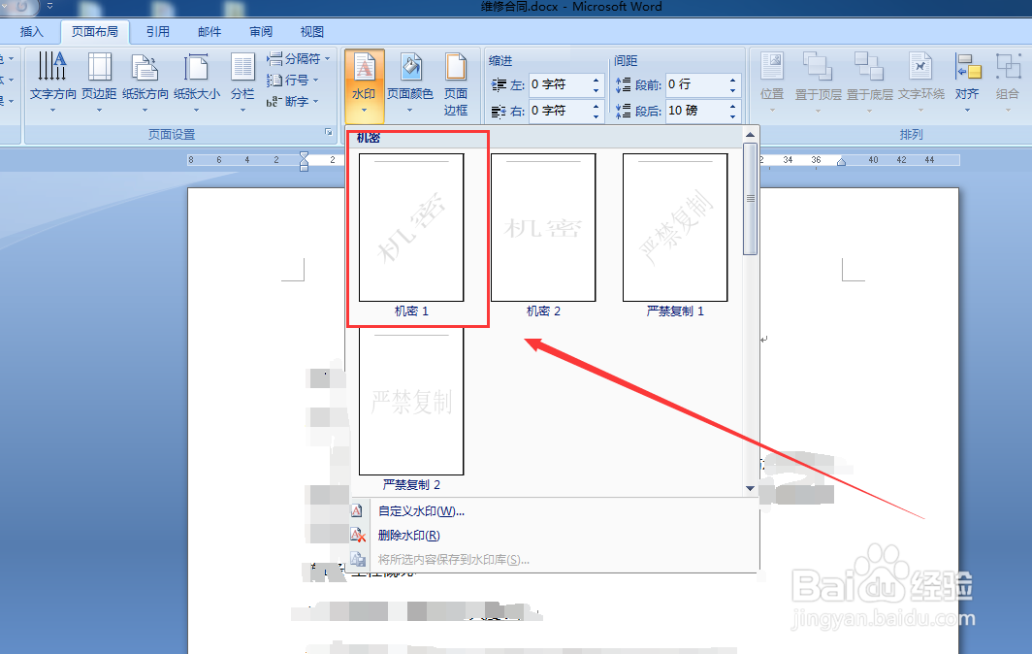This screenshot has width=1032, height=654.
Task: Decrease spacing after with down stepper
Action: pyautogui.click(x=733, y=115)
